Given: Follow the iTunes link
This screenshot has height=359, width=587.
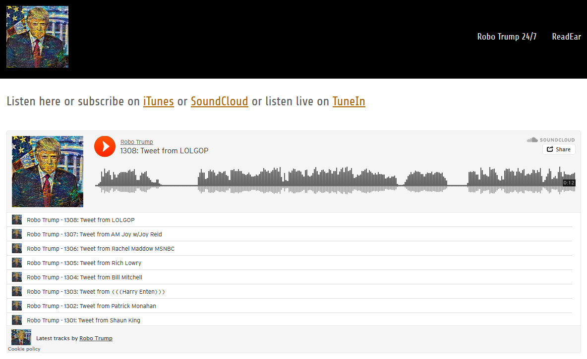Looking at the screenshot, I should coord(158,101).
